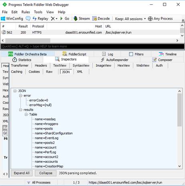185x186 pixels.
Task: Switch to the SyntaxView tab
Action: [81, 66]
